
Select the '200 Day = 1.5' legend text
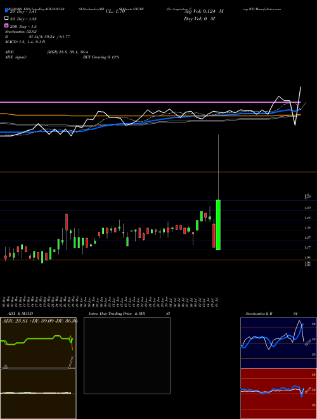pos(23,27)
